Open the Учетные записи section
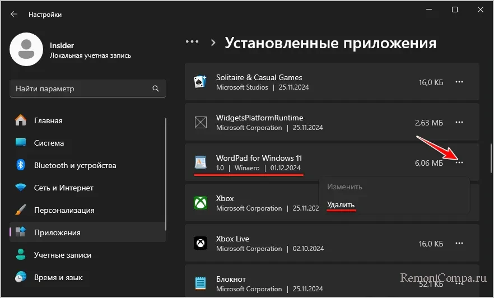The width and height of the screenshot is (494, 298). click(87, 254)
